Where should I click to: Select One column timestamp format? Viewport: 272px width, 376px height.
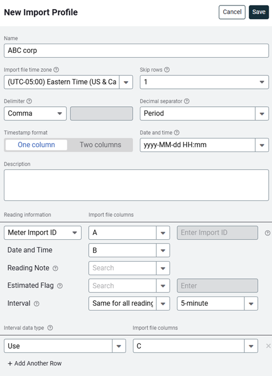click(36, 145)
